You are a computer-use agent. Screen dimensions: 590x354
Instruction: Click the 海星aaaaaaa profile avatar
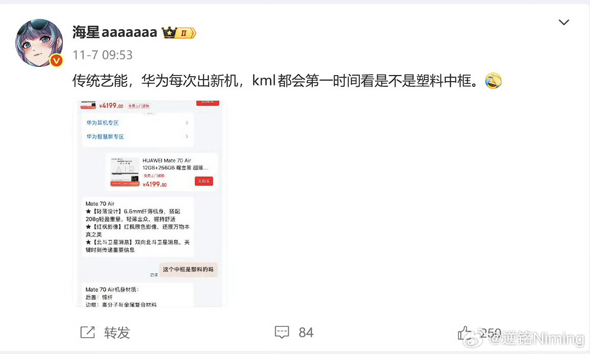pyautogui.click(x=39, y=43)
